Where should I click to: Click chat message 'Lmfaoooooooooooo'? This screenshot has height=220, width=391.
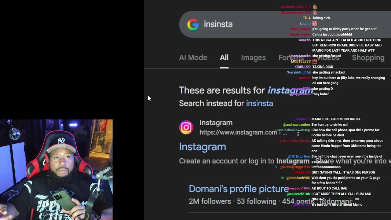(326, 167)
